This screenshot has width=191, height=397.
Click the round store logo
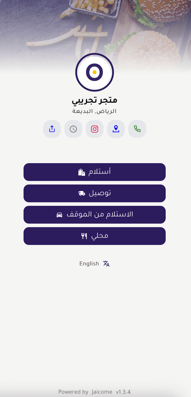click(94, 72)
